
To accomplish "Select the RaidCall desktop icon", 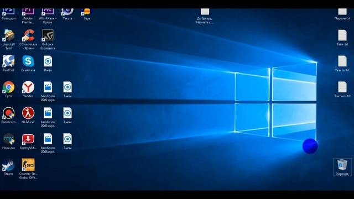I will [9, 63].
